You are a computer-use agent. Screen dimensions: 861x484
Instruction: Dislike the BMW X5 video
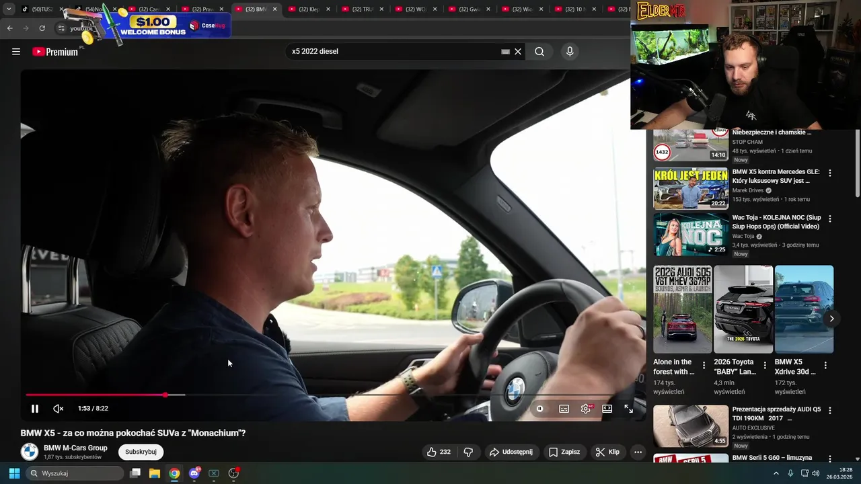coord(469,452)
